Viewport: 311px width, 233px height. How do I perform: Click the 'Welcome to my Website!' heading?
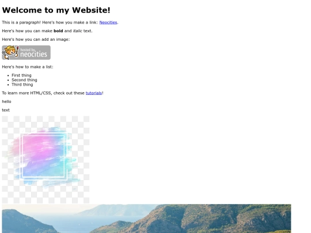click(56, 10)
